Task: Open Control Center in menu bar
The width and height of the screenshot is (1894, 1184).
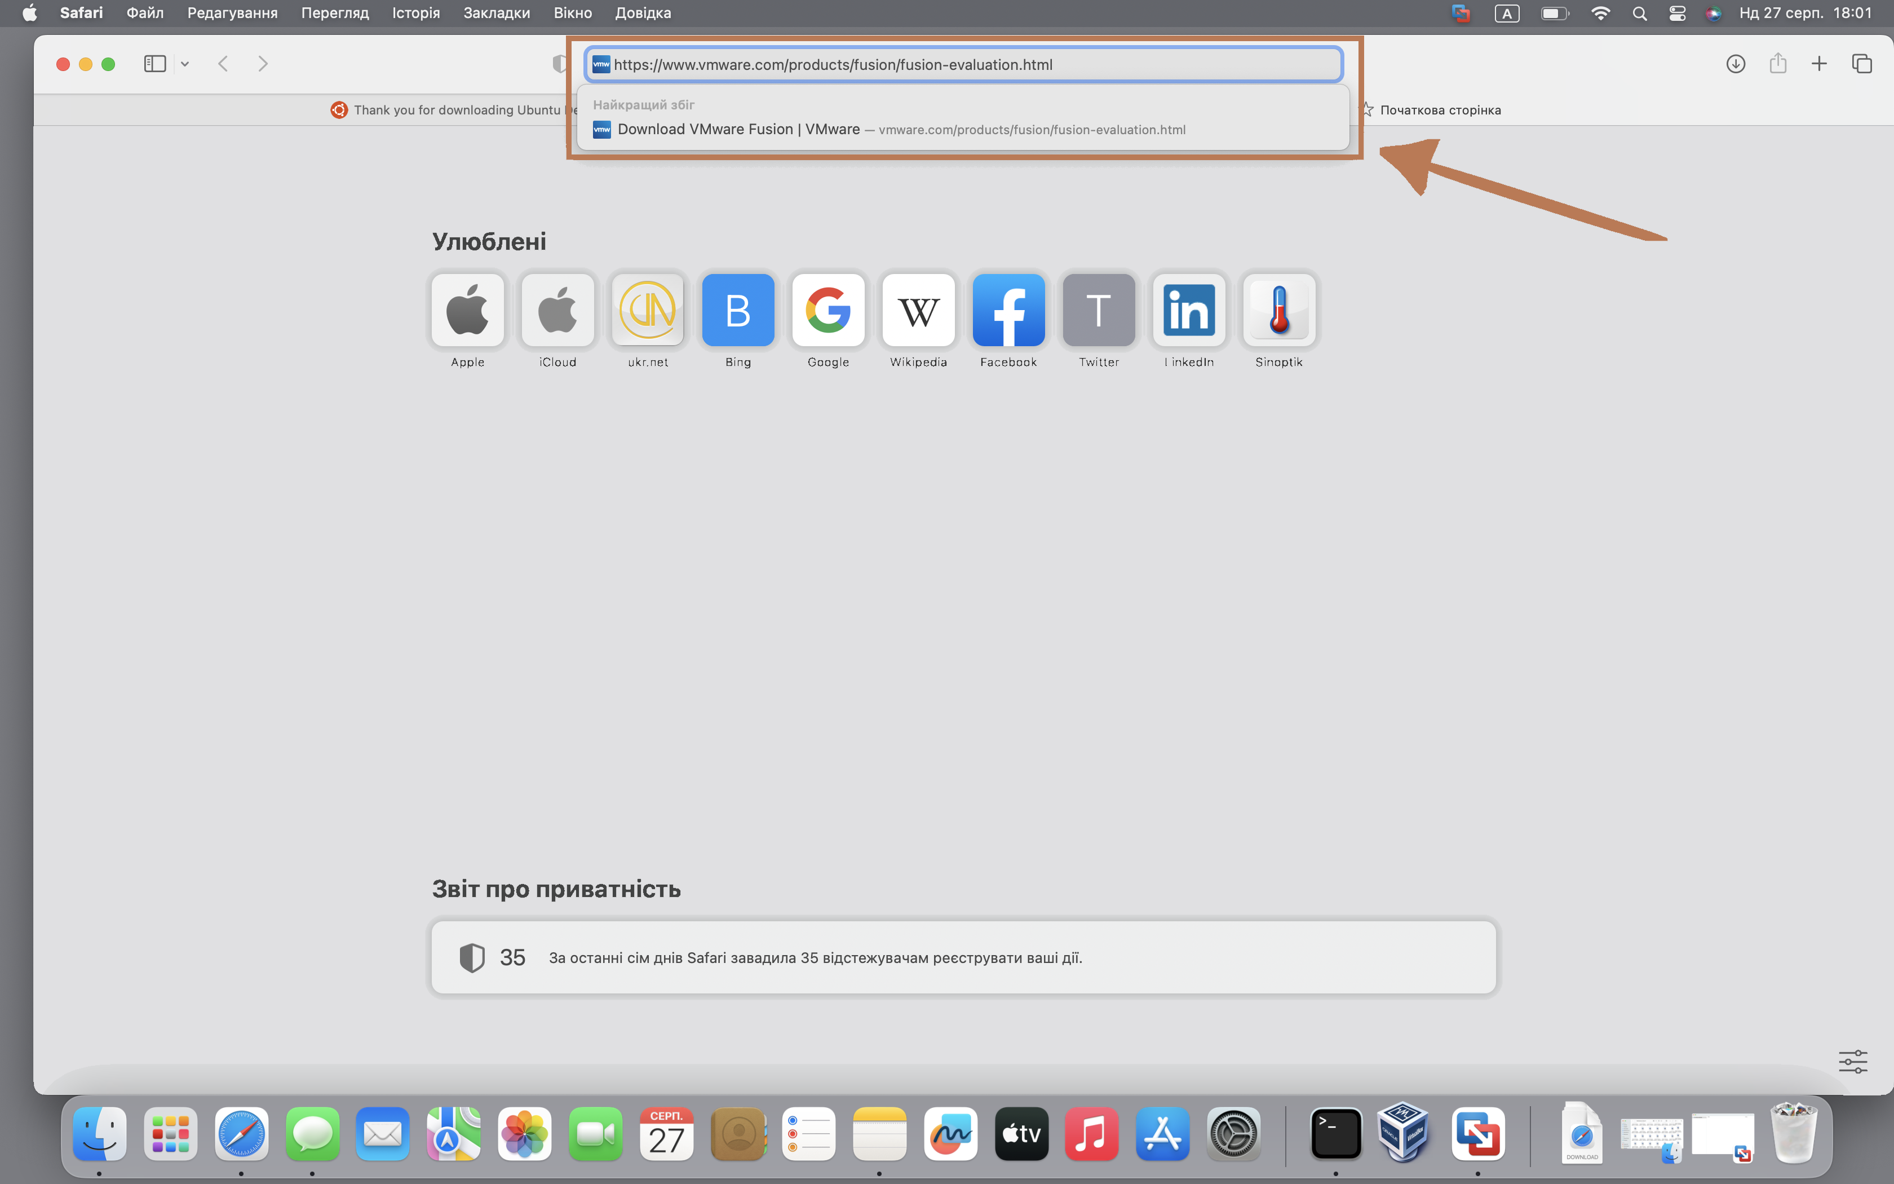Action: pyautogui.click(x=1676, y=14)
